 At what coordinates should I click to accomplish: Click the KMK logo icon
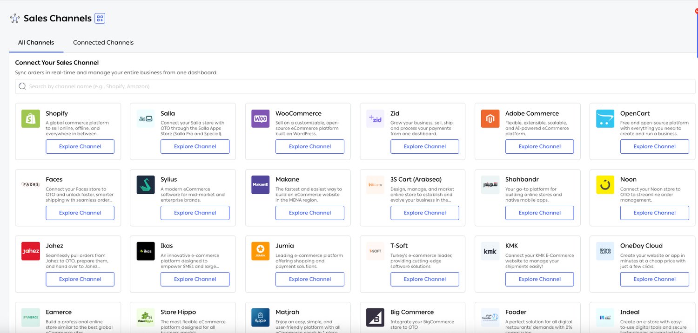pos(490,251)
